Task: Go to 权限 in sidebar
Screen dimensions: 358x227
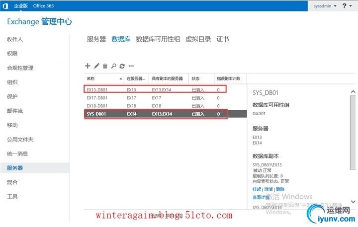Action: coord(12,54)
